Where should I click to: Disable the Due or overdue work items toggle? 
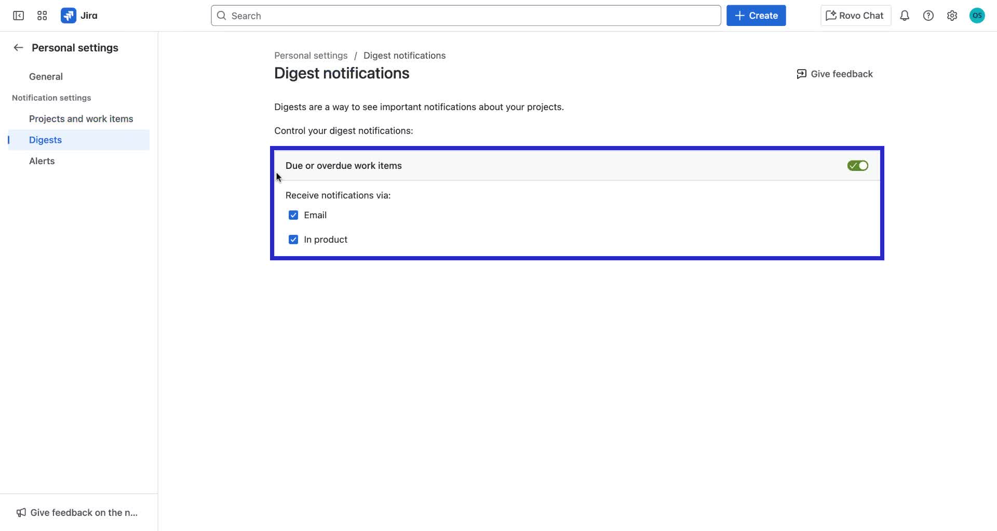coord(857,165)
